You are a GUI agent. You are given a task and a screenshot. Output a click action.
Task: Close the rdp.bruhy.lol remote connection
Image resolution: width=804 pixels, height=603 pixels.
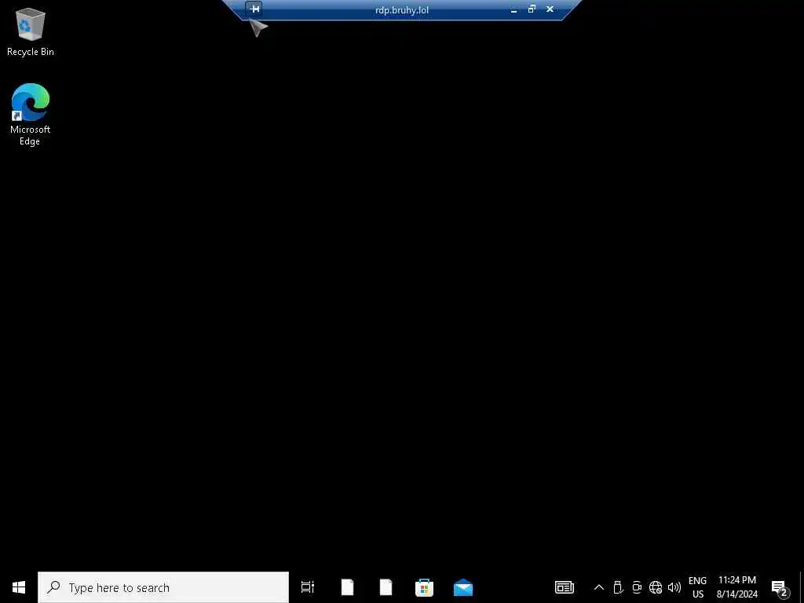pos(550,9)
